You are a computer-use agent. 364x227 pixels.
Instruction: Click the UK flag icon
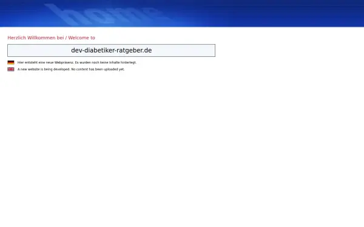11,69
